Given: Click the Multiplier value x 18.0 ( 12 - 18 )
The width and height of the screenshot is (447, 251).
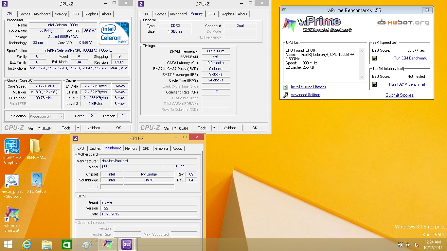Looking at the screenshot, I should [44, 92].
